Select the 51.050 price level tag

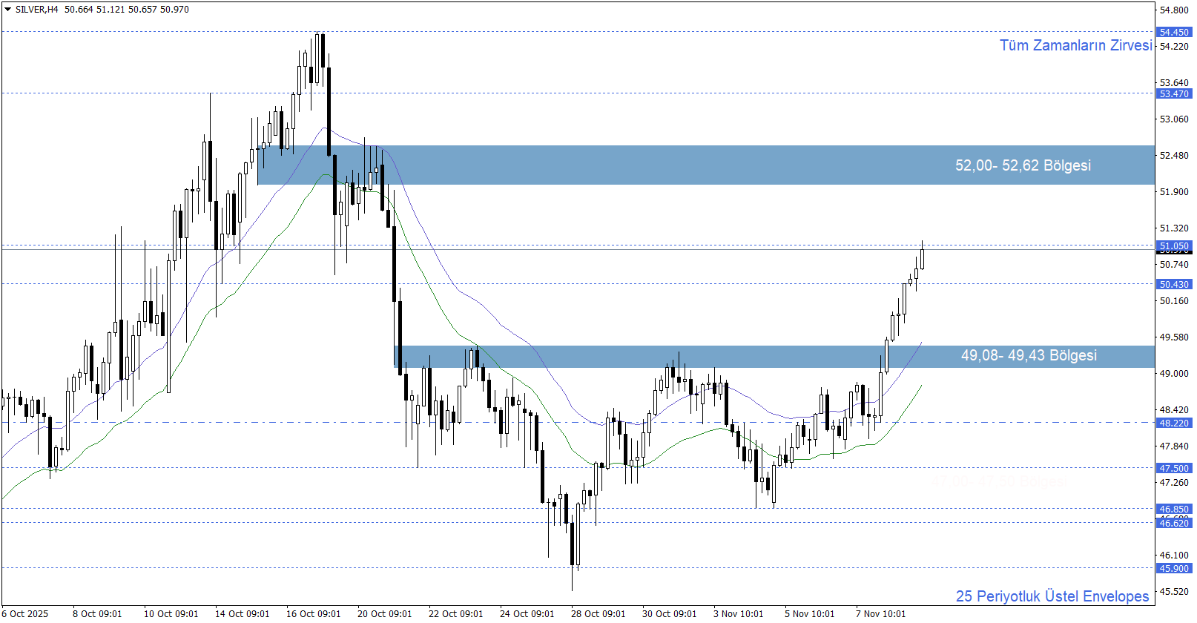(x=1174, y=245)
